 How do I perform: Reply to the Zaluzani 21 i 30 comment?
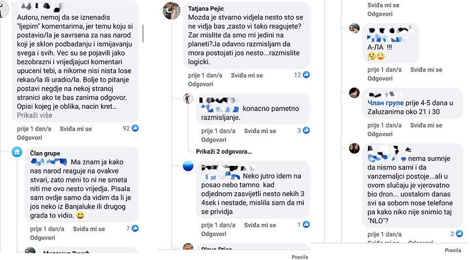pyautogui.click(x=380, y=134)
